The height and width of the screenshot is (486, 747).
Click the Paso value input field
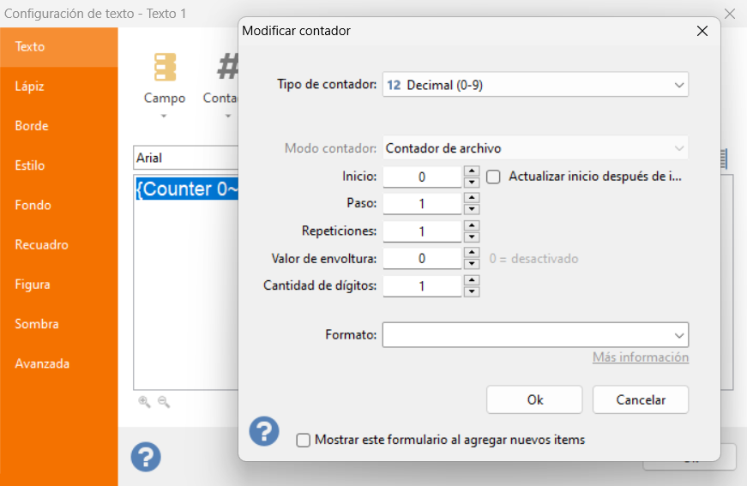(422, 204)
